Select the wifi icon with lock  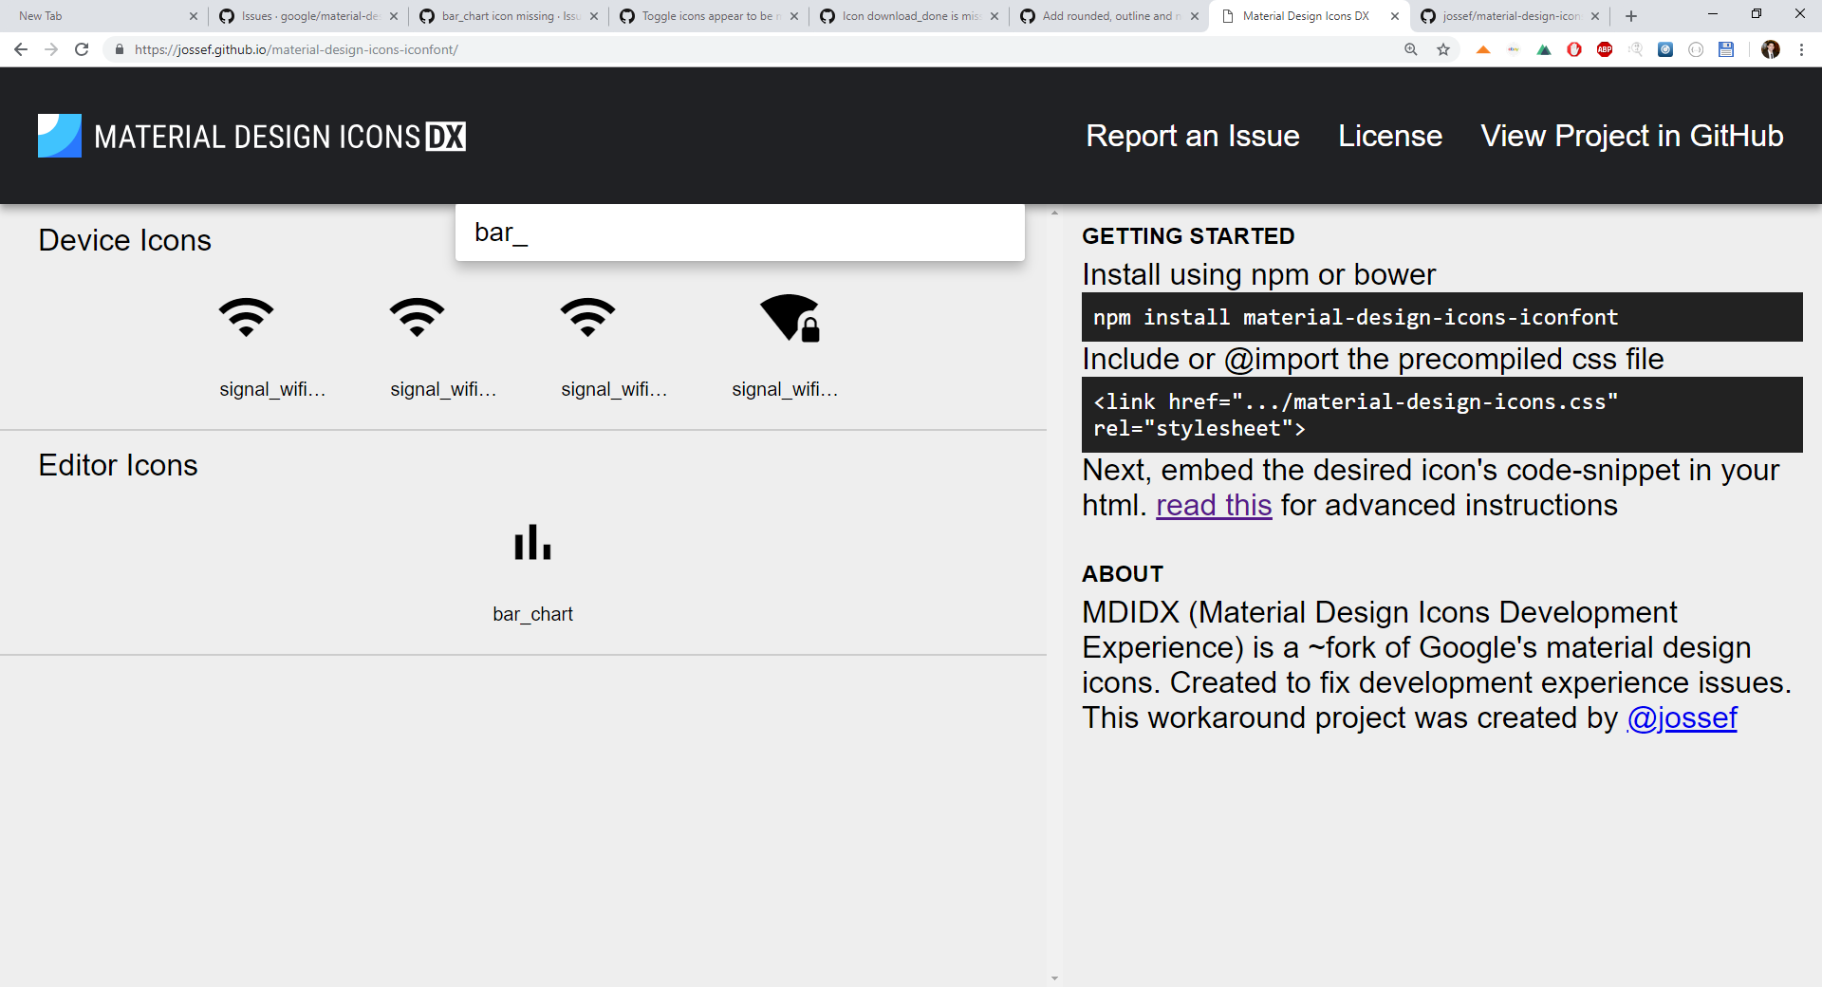(790, 317)
